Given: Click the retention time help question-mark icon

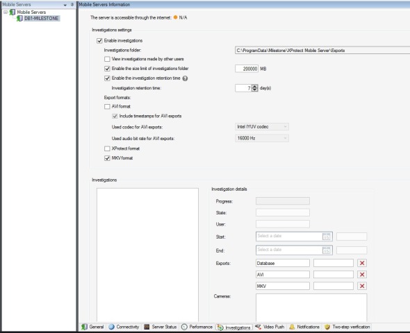Looking at the screenshot, I should point(185,78).
